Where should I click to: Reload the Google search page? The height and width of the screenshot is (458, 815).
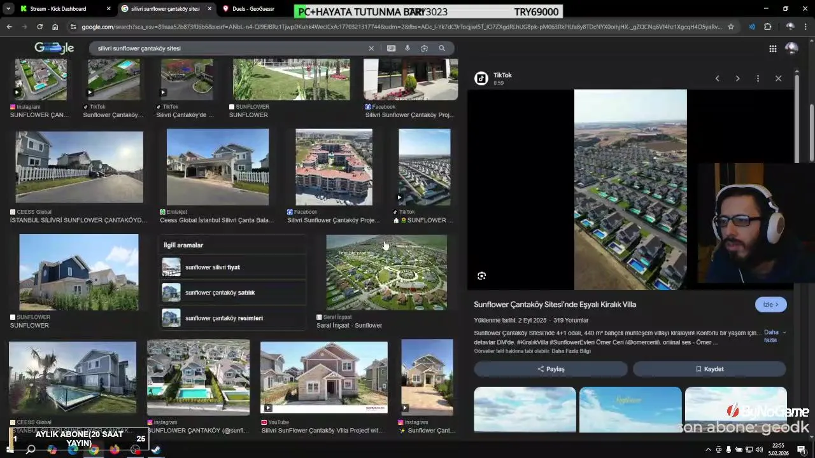pyautogui.click(x=39, y=27)
